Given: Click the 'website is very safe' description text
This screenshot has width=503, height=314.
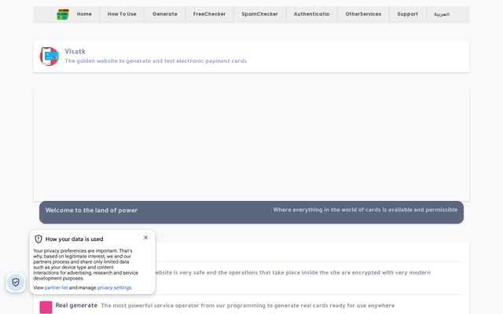Looking at the screenshot, I should click(292, 272).
